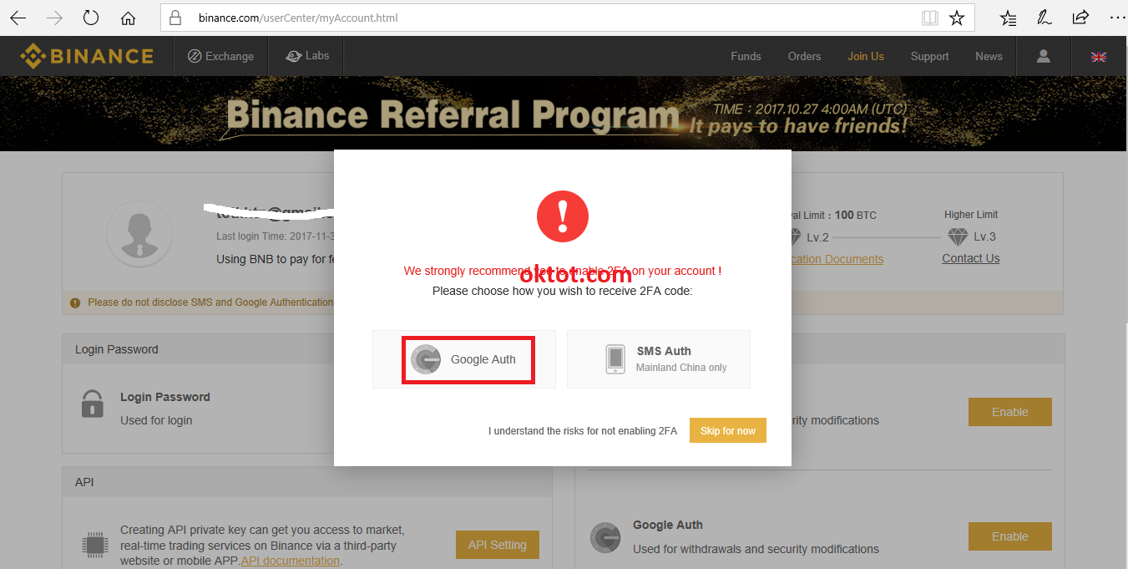This screenshot has height=569, width=1128.
Task: Click the Binance logo in header
Action: [x=87, y=56]
